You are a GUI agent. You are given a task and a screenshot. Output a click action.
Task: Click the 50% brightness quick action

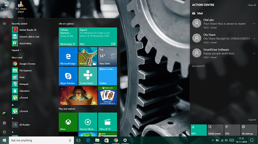pos(232,130)
